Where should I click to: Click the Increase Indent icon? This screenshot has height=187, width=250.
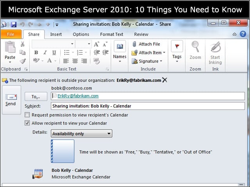pos(105,52)
